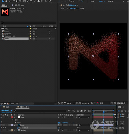Select the Unified Camera tool
129x134 pixels.
pos(17,1)
